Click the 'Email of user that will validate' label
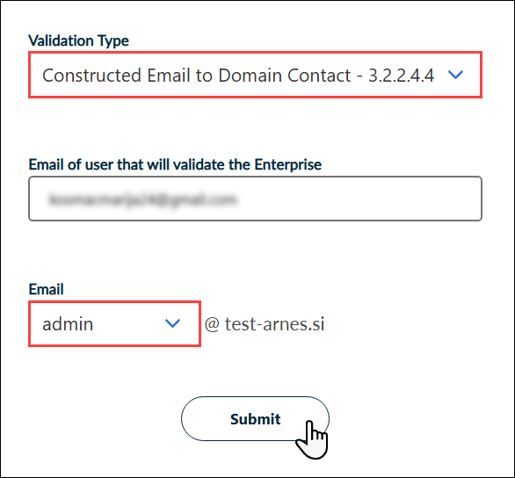The image size is (515, 478). (175, 164)
